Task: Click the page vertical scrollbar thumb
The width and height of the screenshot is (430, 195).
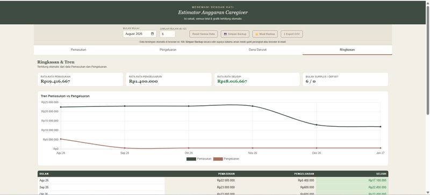Action: click(428, 60)
